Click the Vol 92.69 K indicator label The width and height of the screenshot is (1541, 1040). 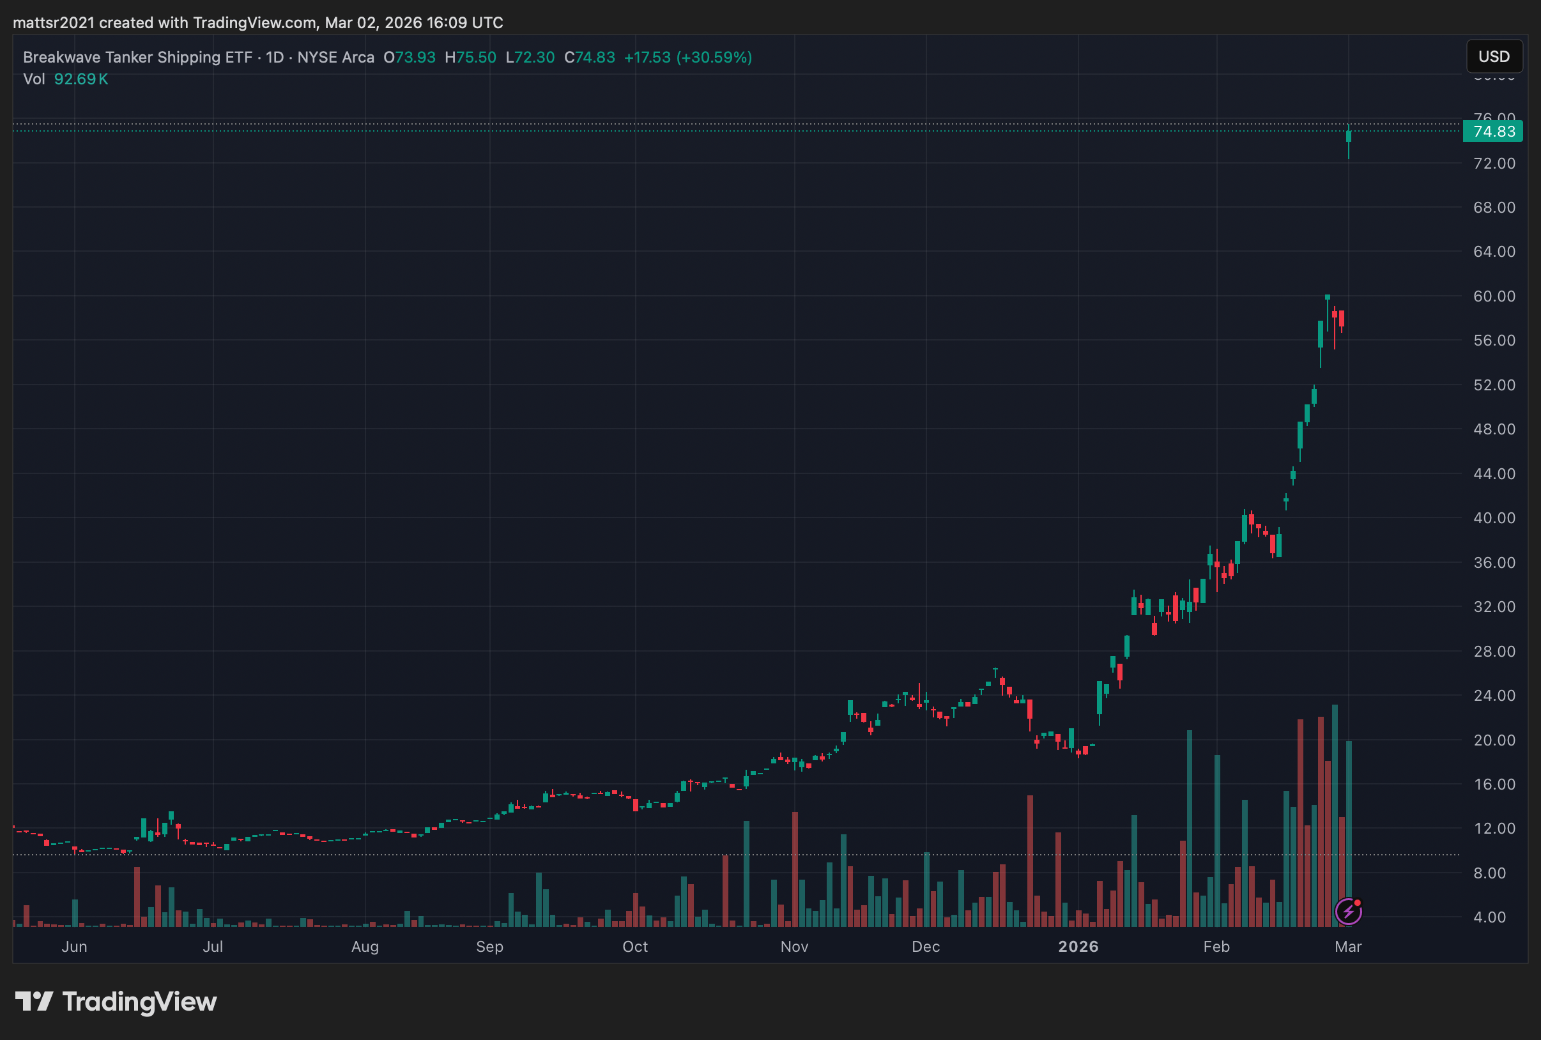coord(65,79)
